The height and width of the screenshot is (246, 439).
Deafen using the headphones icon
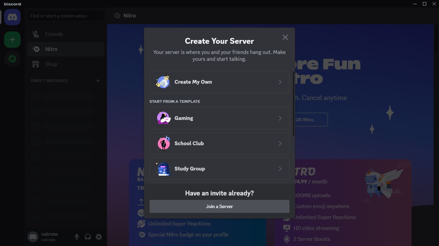click(88, 237)
